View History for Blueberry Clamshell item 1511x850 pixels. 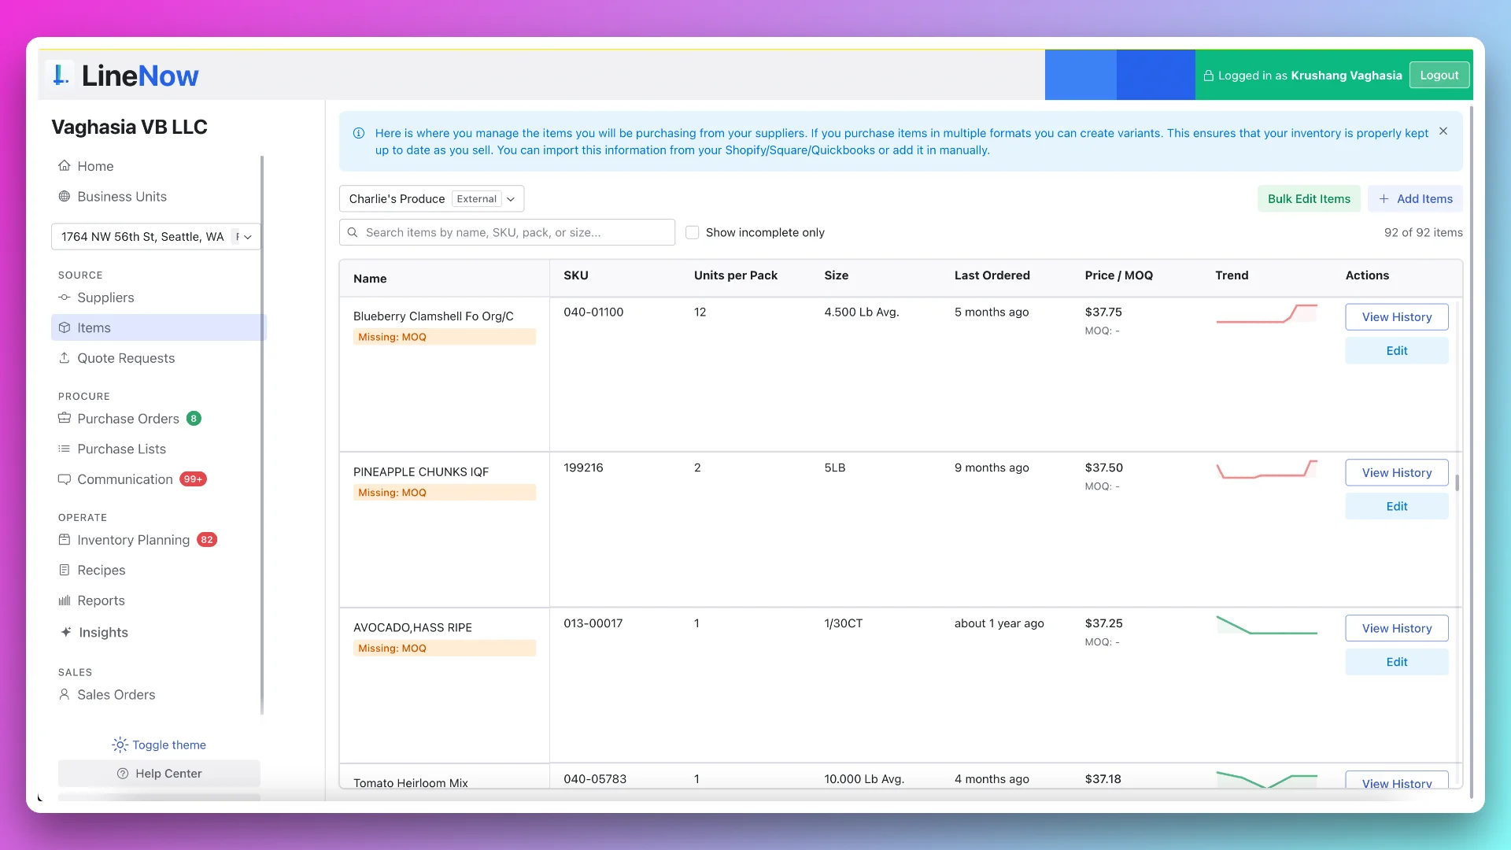click(1396, 317)
